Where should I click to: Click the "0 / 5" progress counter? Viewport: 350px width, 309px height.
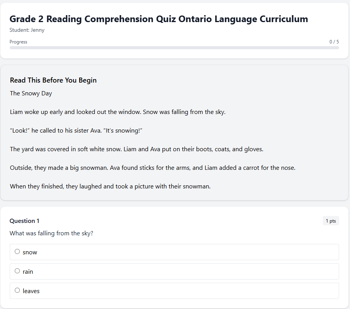coord(334,41)
